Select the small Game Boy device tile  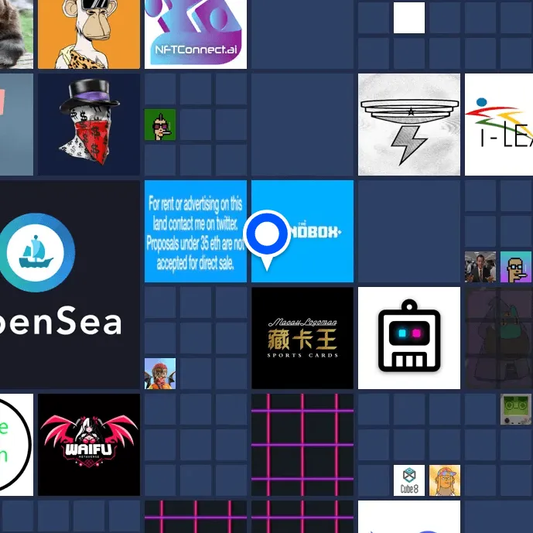pyautogui.click(x=516, y=409)
